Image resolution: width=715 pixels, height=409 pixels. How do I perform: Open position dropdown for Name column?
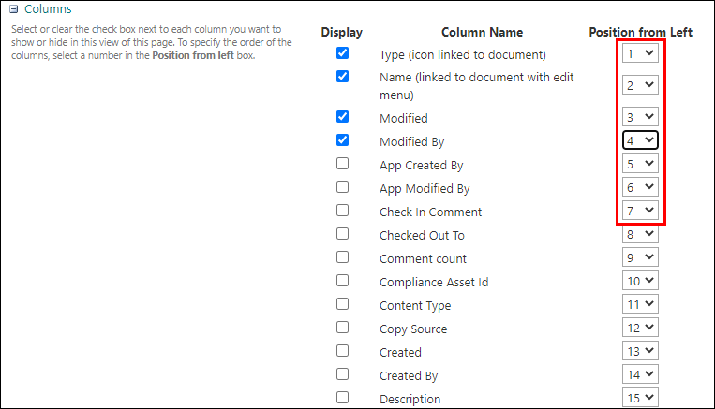tap(641, 85)
